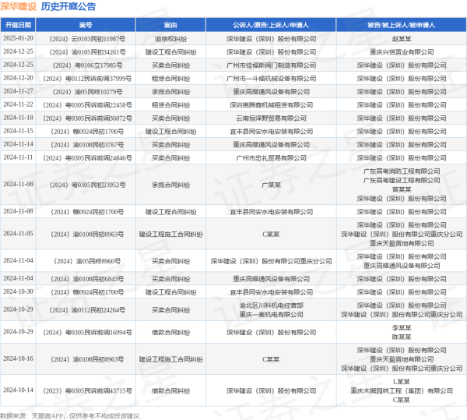Click defendant L某某
The height and width of the screenshot is (420, 467).
click(x=402, y=382)
